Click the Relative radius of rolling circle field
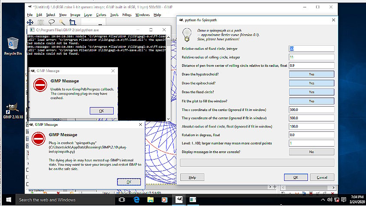This screenshot has height=206, width=366. pos(311,57)
